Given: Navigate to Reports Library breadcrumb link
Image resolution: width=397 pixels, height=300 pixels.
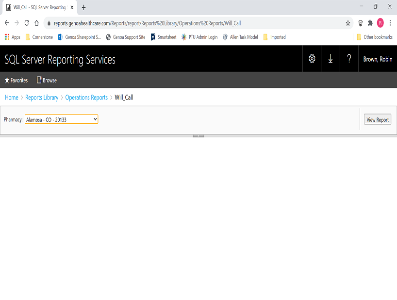Looking at the screenshot, I should pyautogui.click(x=42, y=98).
